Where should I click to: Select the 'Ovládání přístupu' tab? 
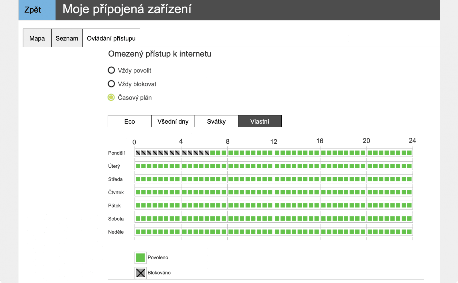pos(111,38)
